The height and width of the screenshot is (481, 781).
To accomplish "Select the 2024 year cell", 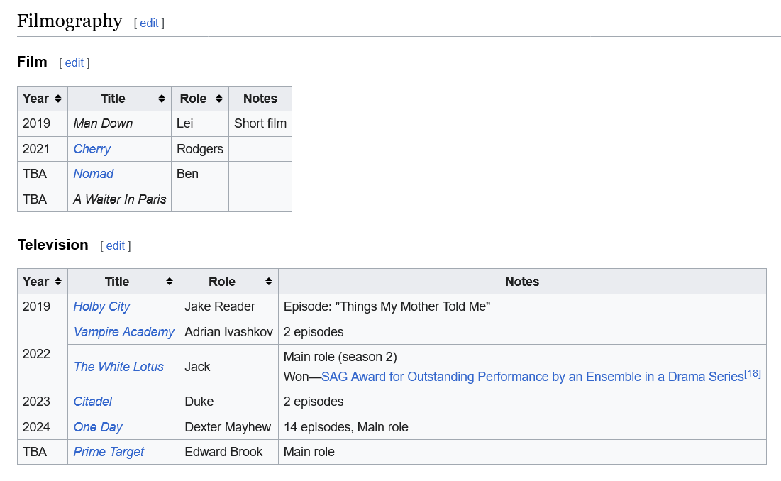I will [x=43, y=426].
